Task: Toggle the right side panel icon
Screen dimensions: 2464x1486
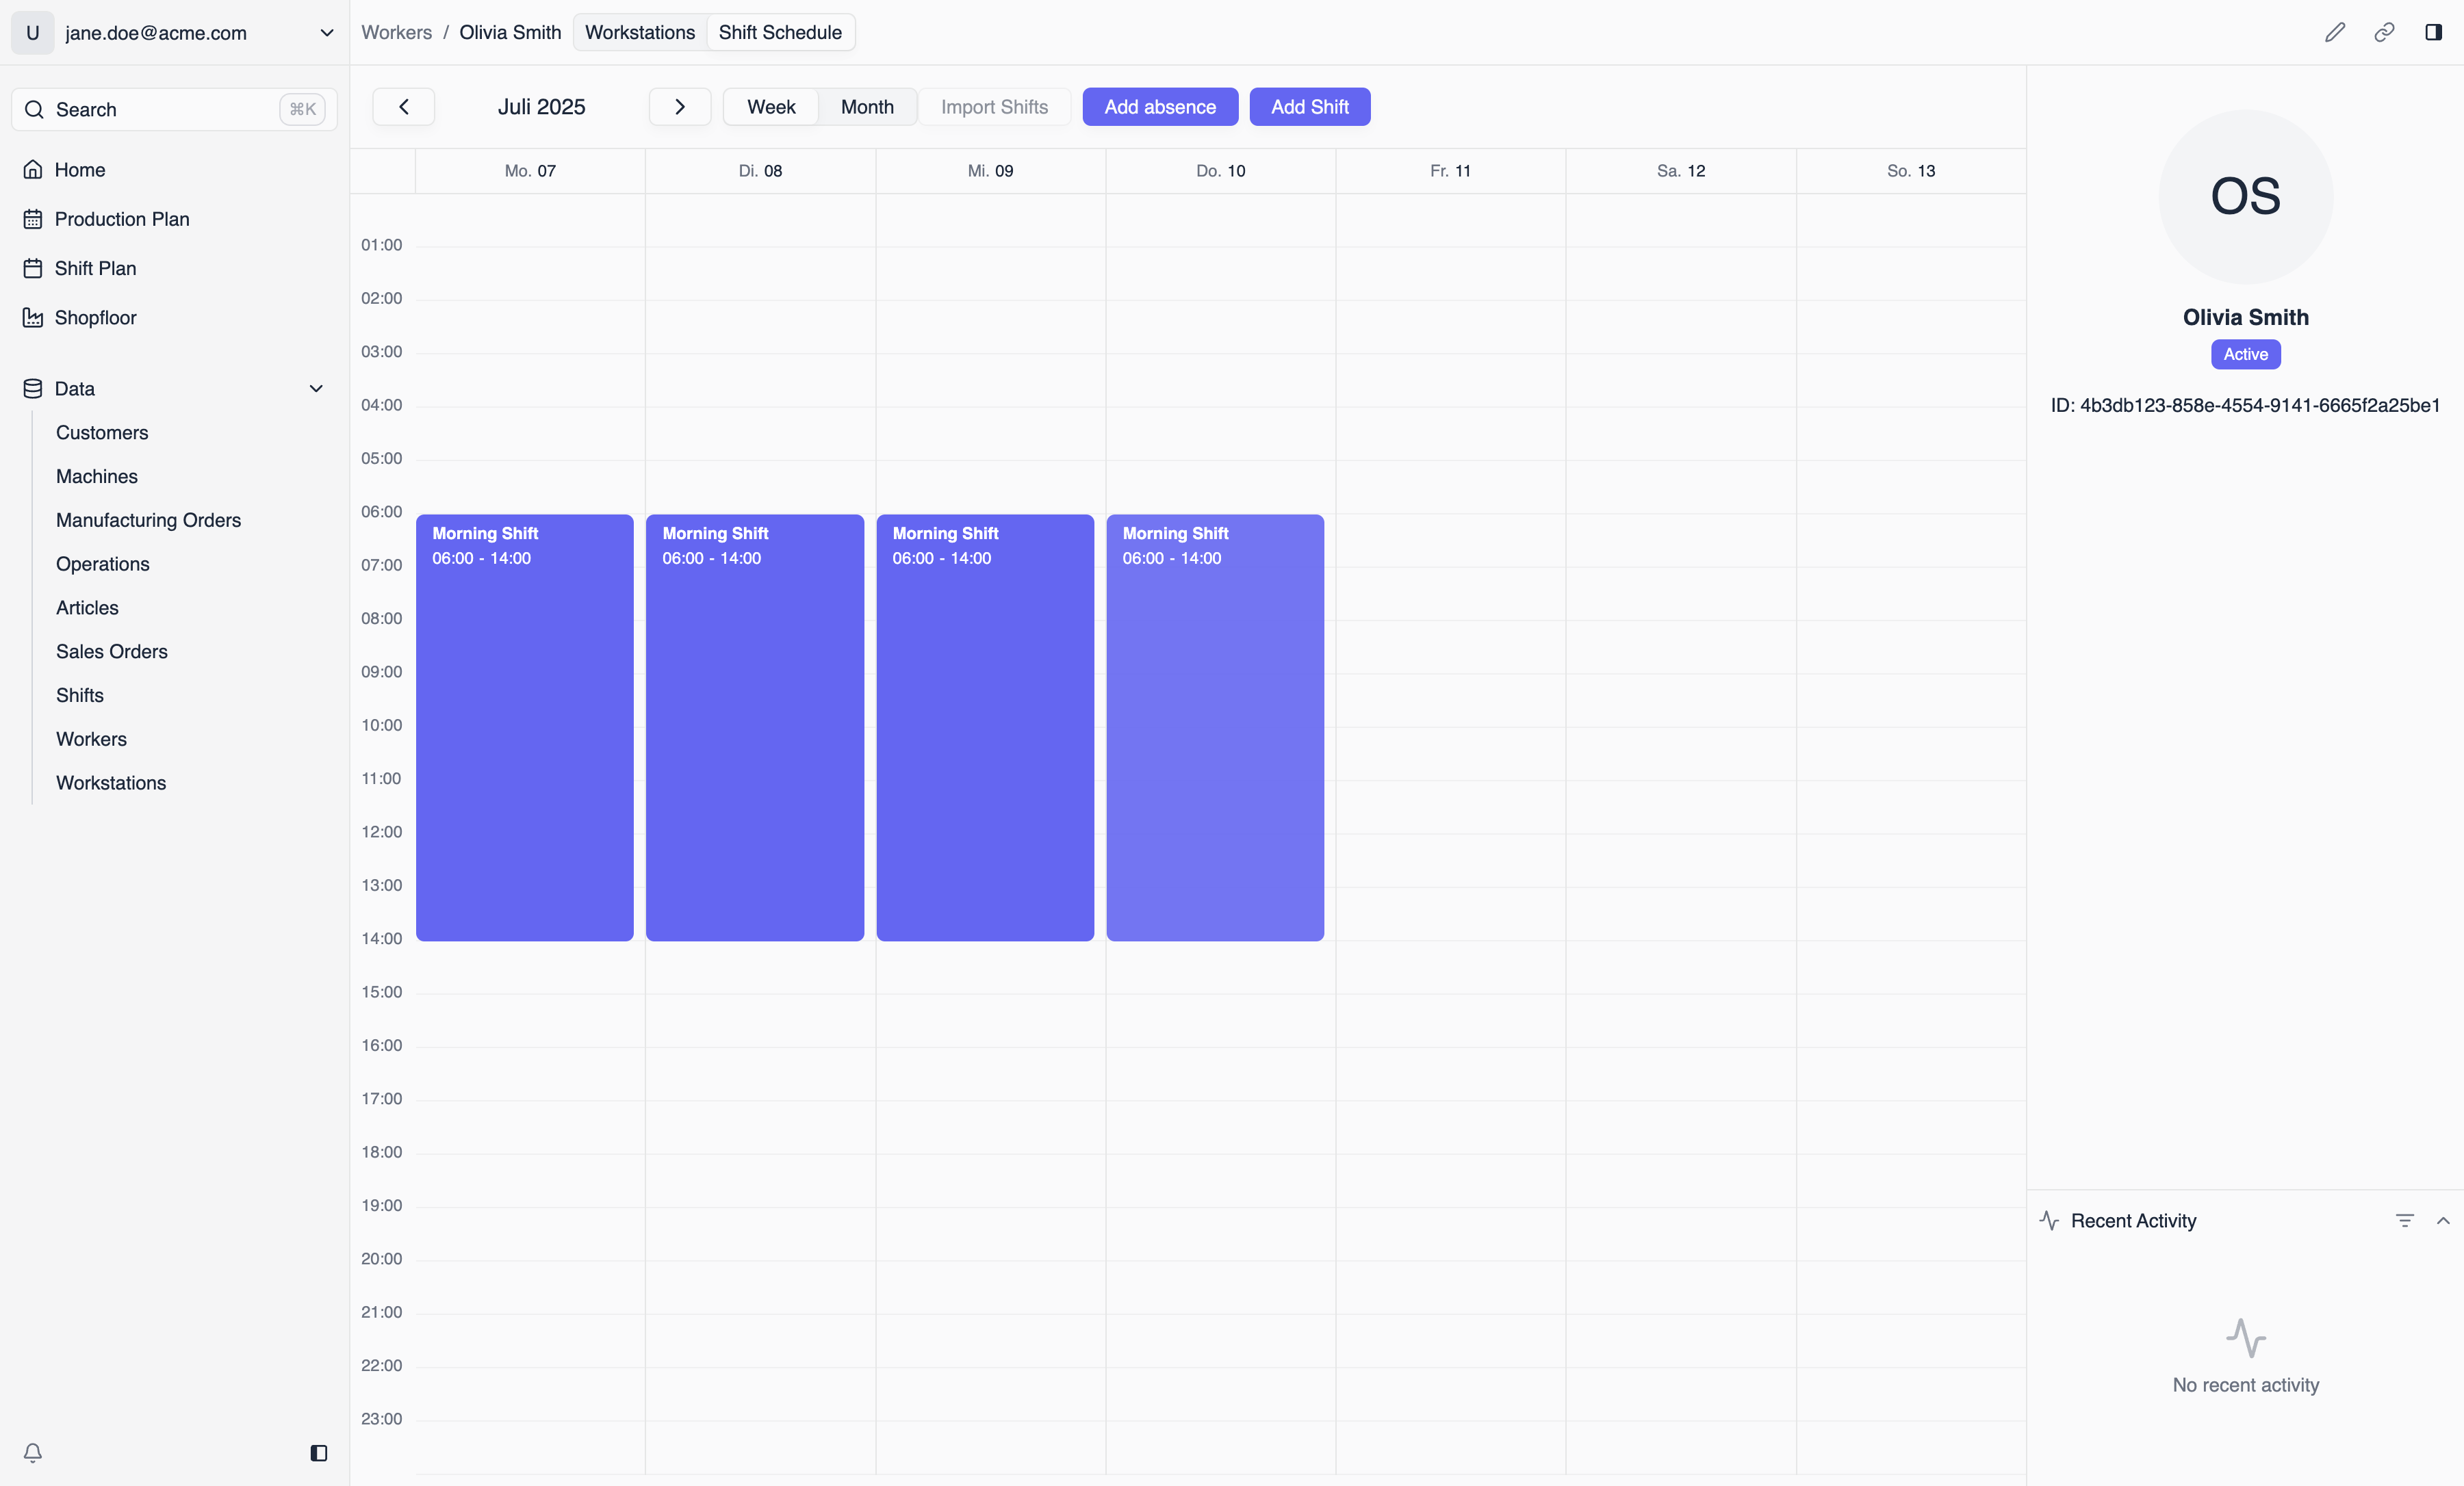Action: click(x=2433, y=32)
